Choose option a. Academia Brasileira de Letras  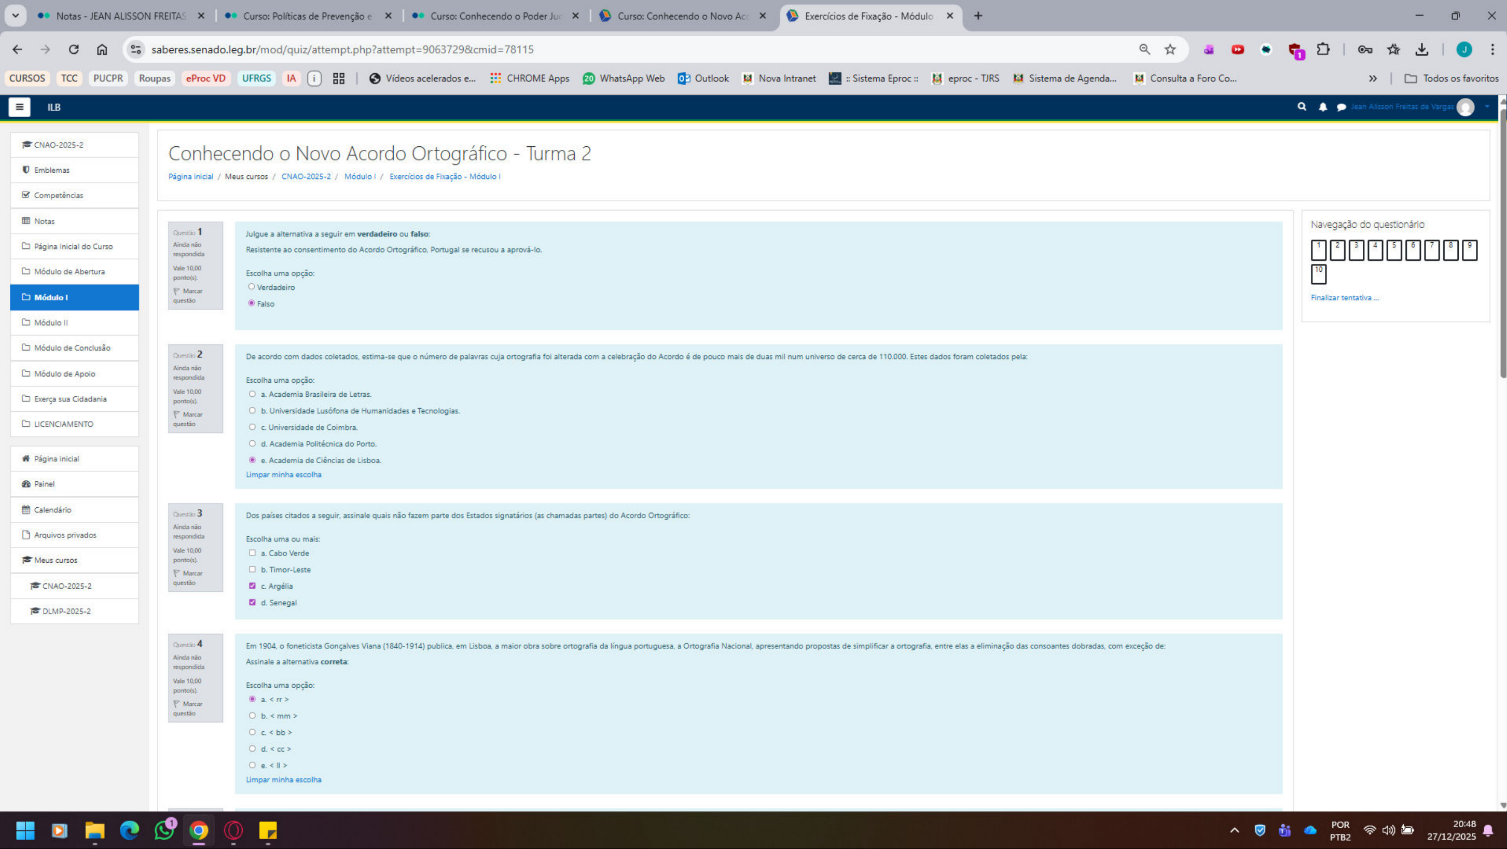[252, 394]
